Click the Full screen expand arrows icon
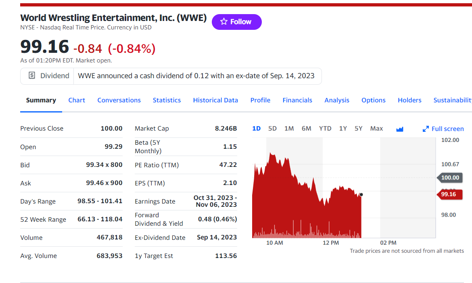This screenshot has width=472, height=283. pos(426,129)
